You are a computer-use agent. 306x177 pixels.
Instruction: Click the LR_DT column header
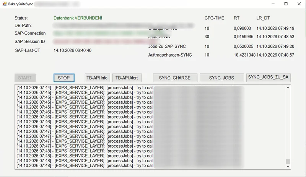tap(263, 18)
